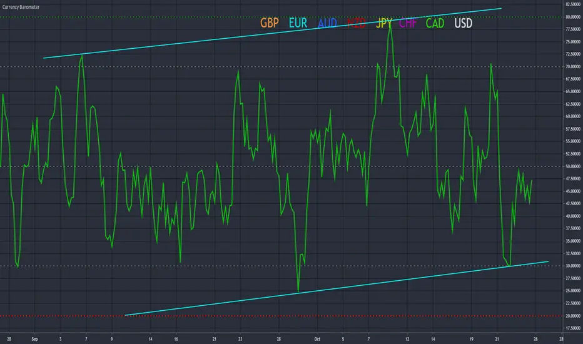The image size is (583, 344).
Task: Click the 80.00000 price scale value
Action: (x=573, y=17)
